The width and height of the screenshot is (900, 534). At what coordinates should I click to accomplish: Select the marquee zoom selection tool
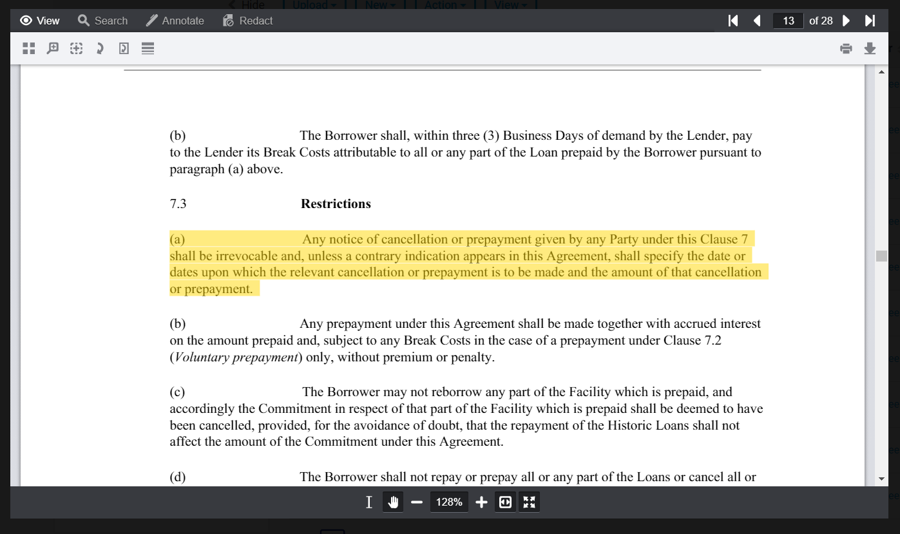pos(76,48)
